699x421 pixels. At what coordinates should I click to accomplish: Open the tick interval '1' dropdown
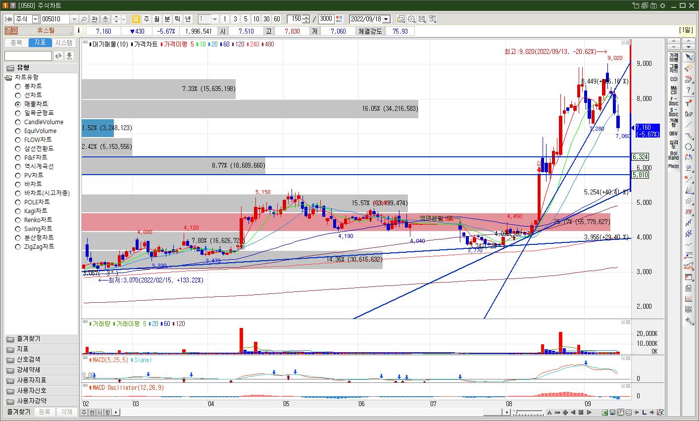pos(215,19)
